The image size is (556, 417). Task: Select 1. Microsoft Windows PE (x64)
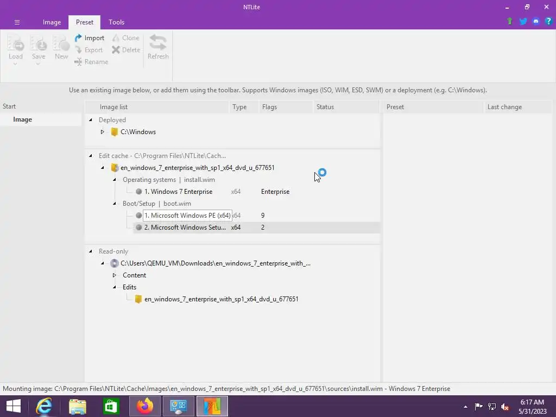point(187,216)
